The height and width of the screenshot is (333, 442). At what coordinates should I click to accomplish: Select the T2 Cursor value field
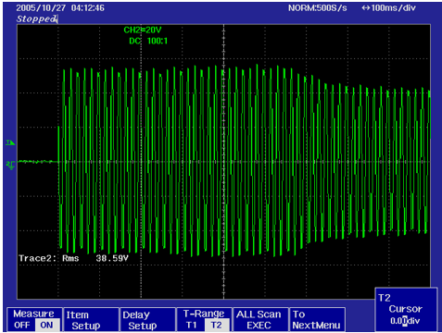click(405, 321)
